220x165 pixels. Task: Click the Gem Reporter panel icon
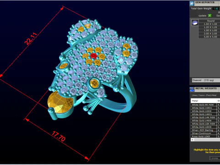(192, 3)
